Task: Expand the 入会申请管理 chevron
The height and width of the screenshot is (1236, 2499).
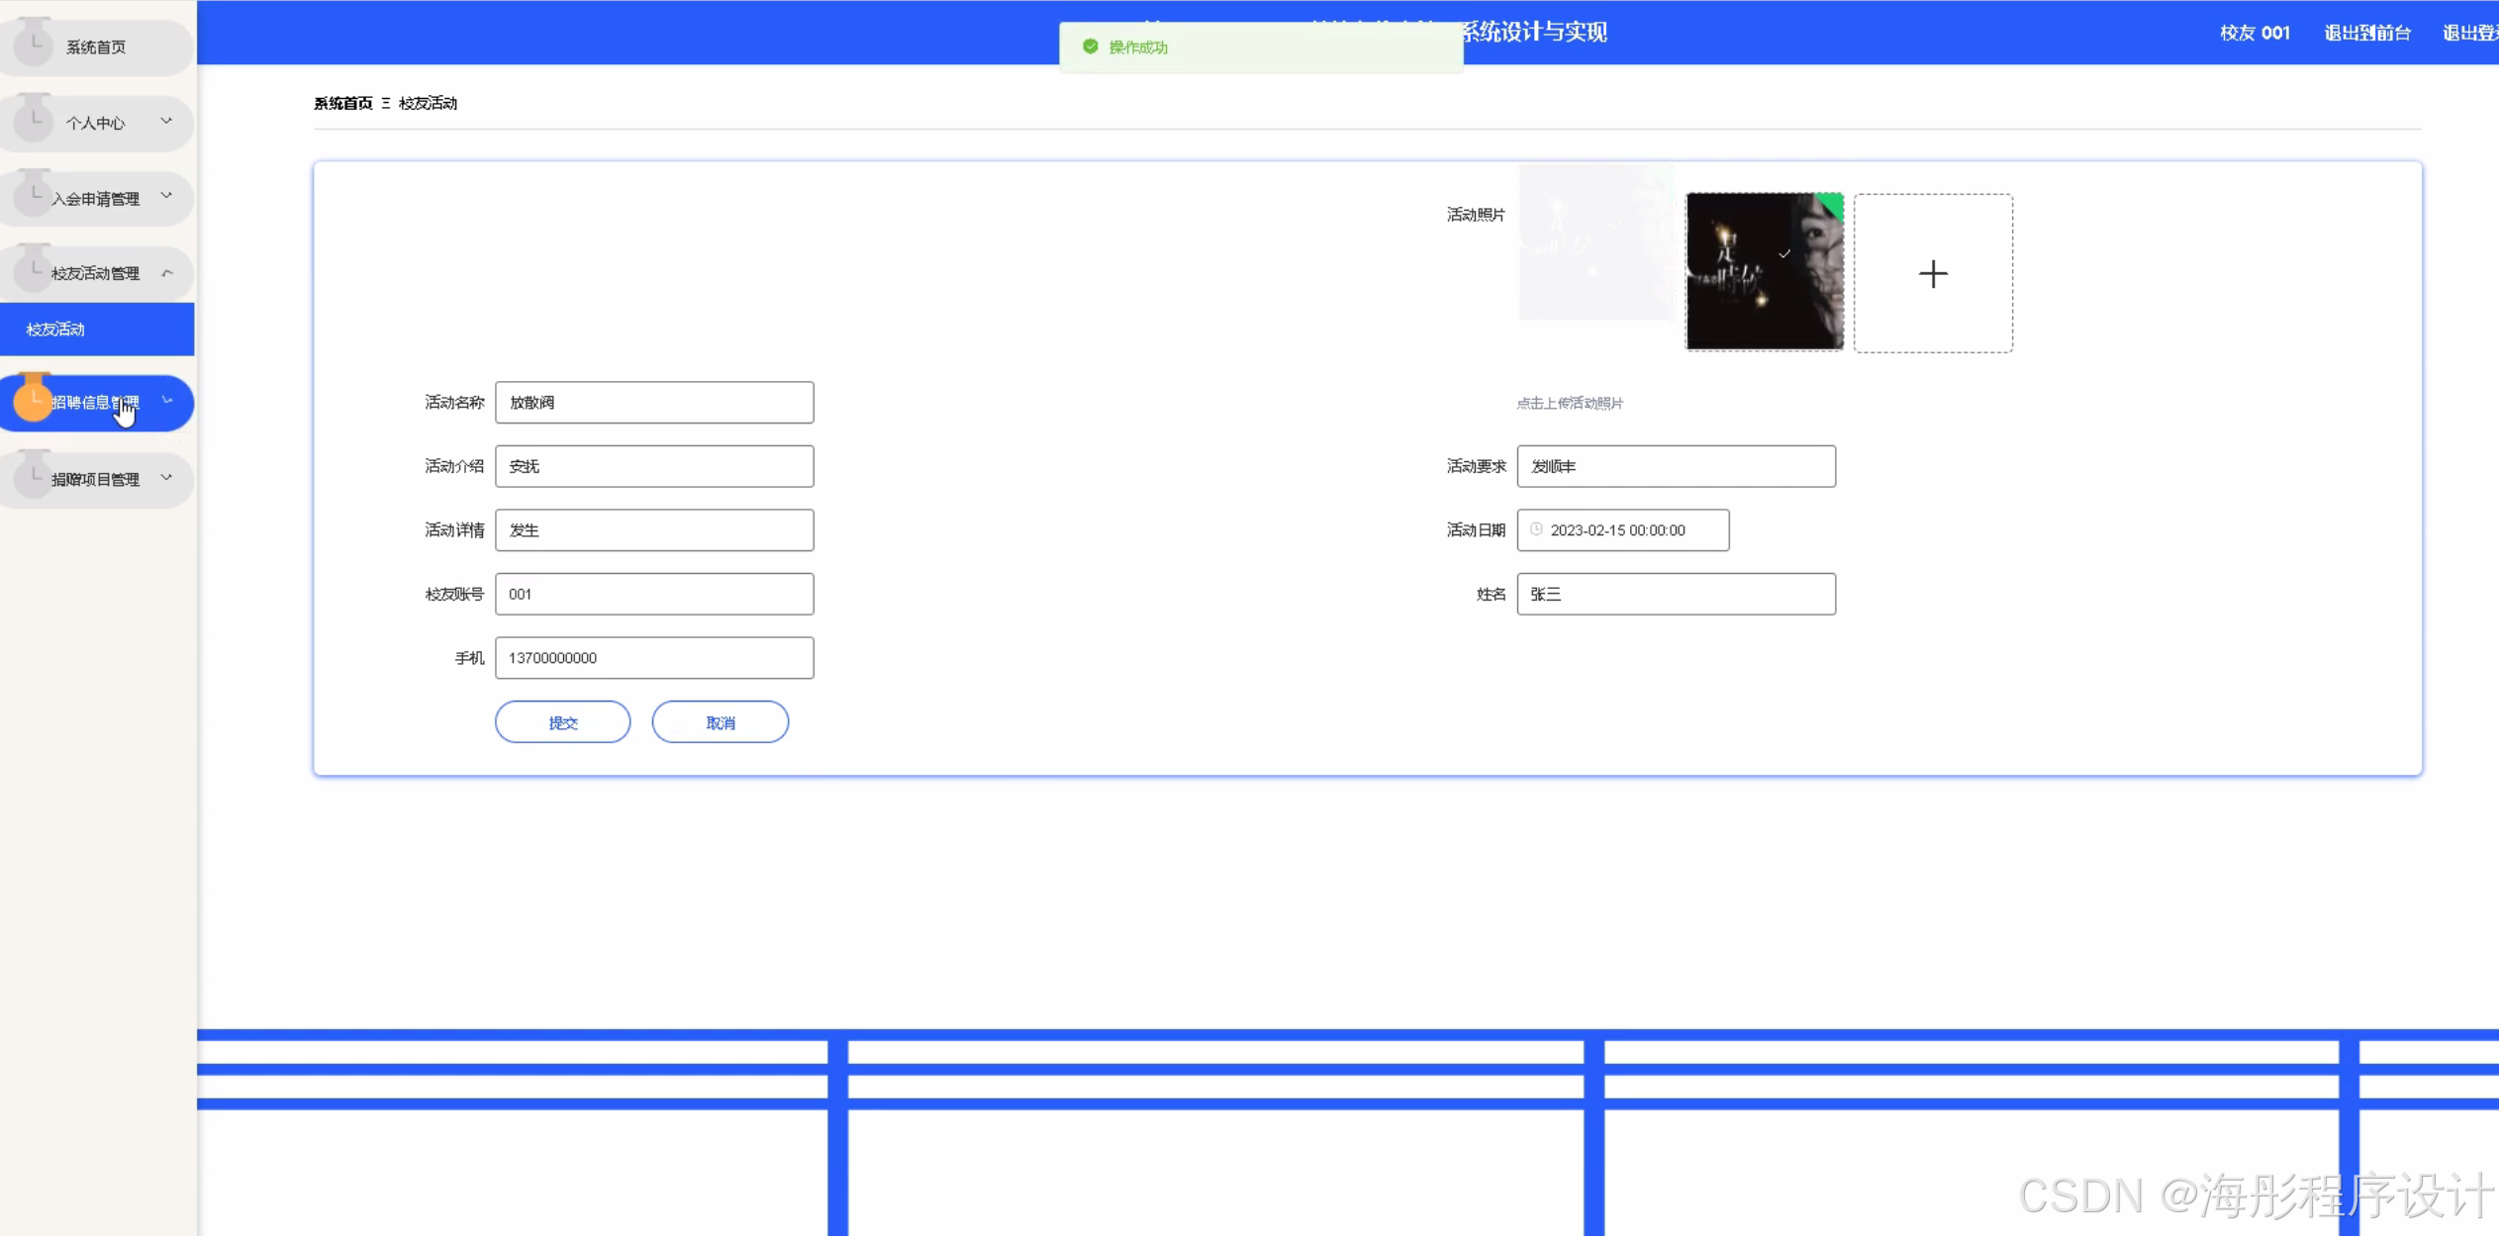Action: tap(166, 196)
